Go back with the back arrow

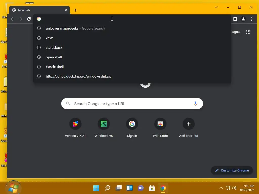tap(13, 19)
